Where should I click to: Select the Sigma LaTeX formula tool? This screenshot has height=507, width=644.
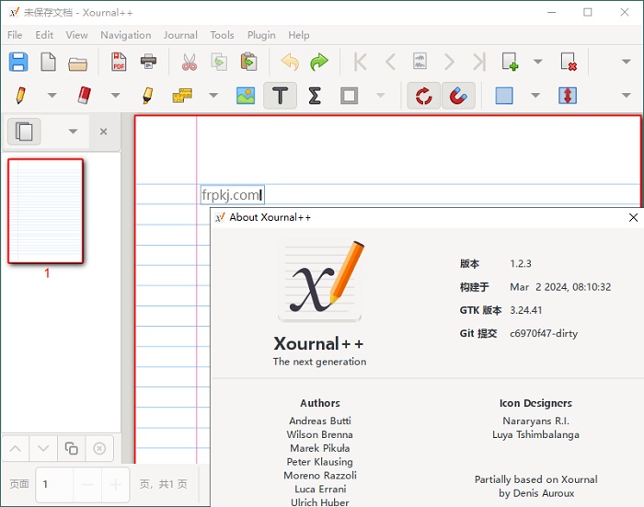point(315,96)
